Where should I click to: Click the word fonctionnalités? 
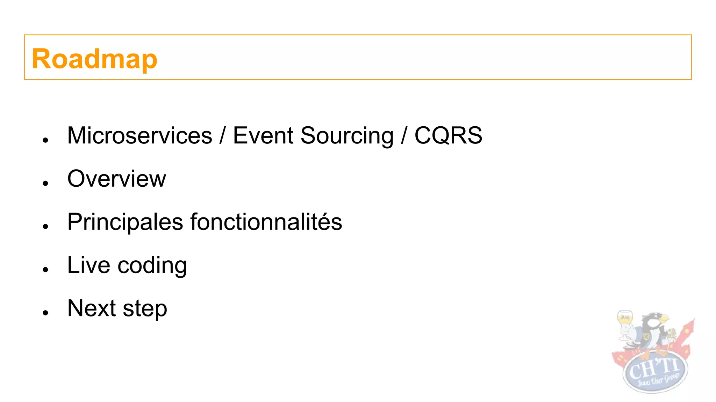point(266,222)
